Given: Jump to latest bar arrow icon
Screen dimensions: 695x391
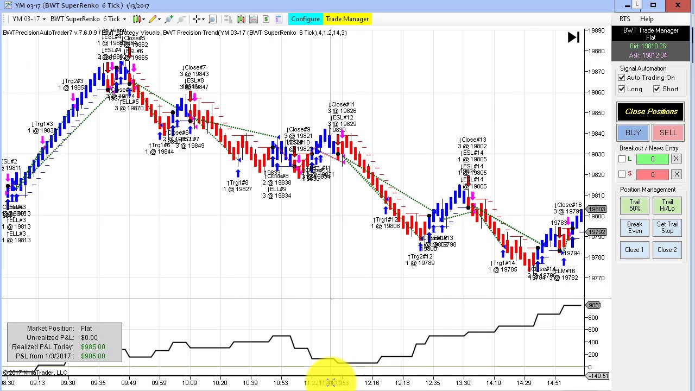Looking at the screenshot, I should click(x=573, y=37).
